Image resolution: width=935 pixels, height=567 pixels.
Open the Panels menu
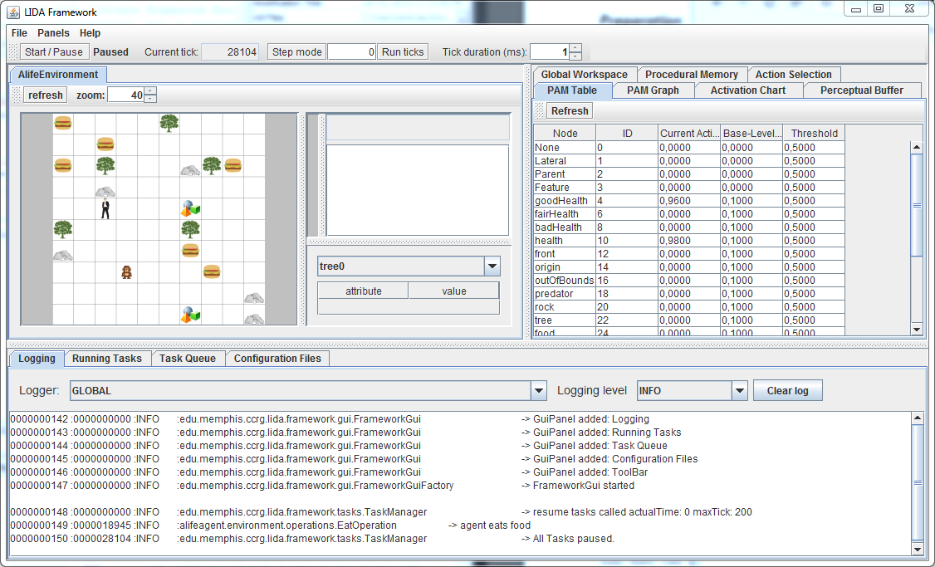(x=53, y=33)
